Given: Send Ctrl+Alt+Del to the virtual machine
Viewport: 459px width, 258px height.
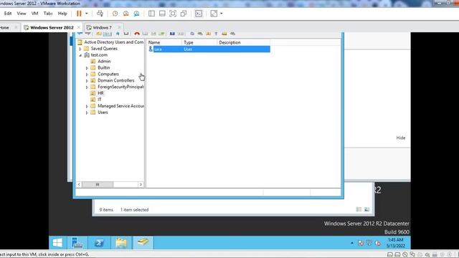Looking at the screenshot, I should pyautogui.click(x=100, y=14).
